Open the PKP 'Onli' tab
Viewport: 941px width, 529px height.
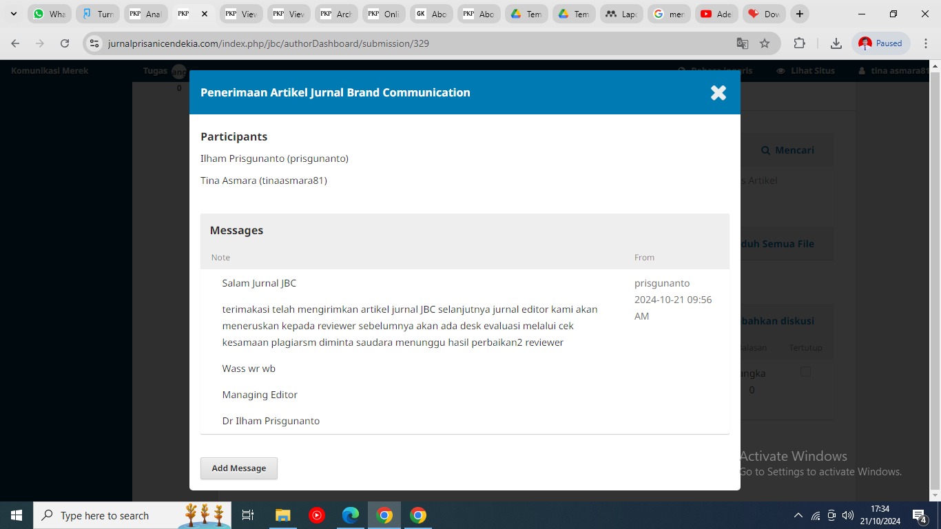pos(384,14)
